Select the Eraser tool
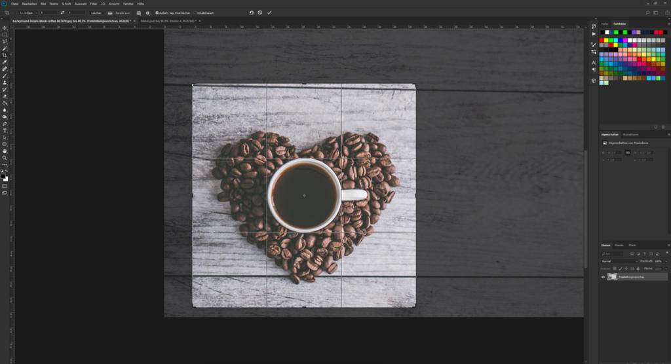 click(5, 96)
